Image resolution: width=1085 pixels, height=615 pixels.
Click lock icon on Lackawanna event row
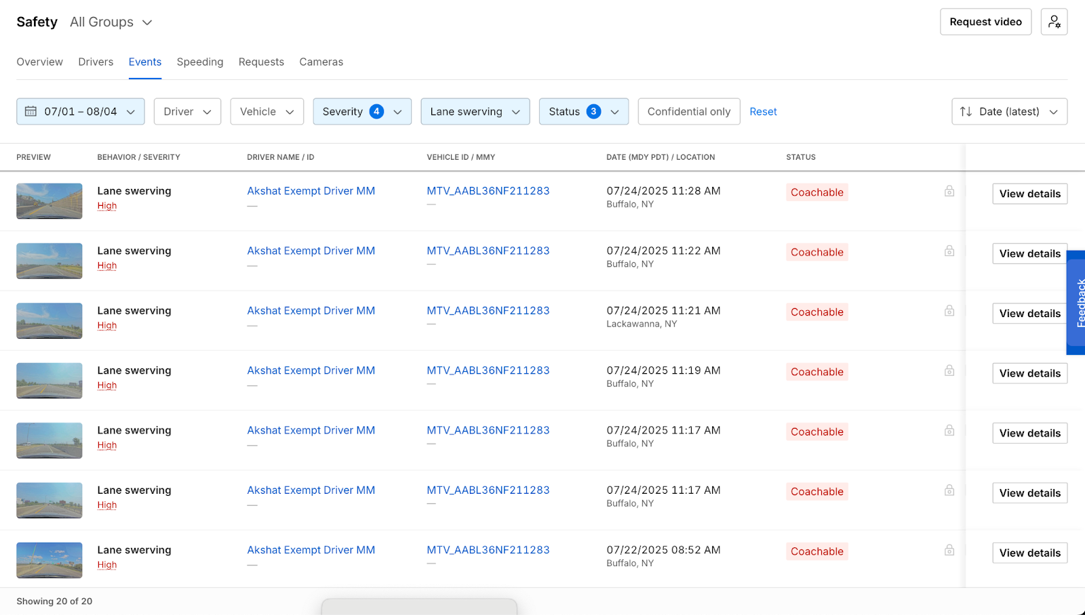click(949, 311)
